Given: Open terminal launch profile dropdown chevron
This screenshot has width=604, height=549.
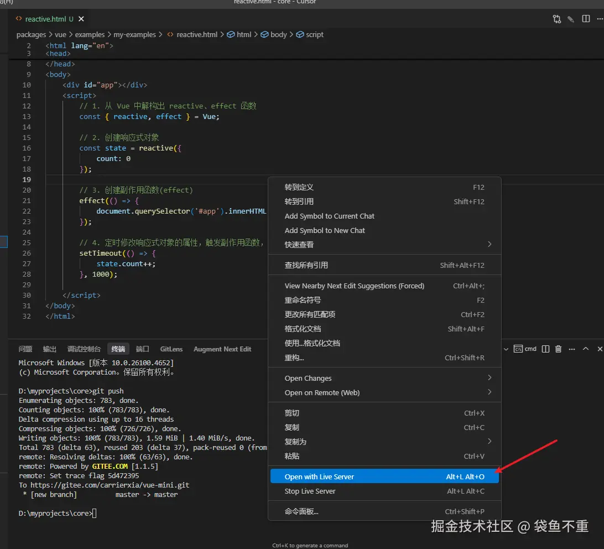Looking at the screenshot, I should pos(506,349).
